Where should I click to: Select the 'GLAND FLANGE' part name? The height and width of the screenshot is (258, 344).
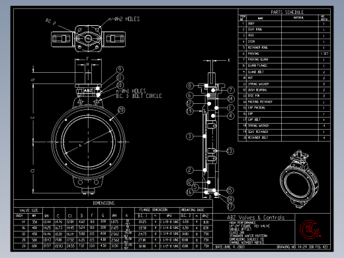257,65
